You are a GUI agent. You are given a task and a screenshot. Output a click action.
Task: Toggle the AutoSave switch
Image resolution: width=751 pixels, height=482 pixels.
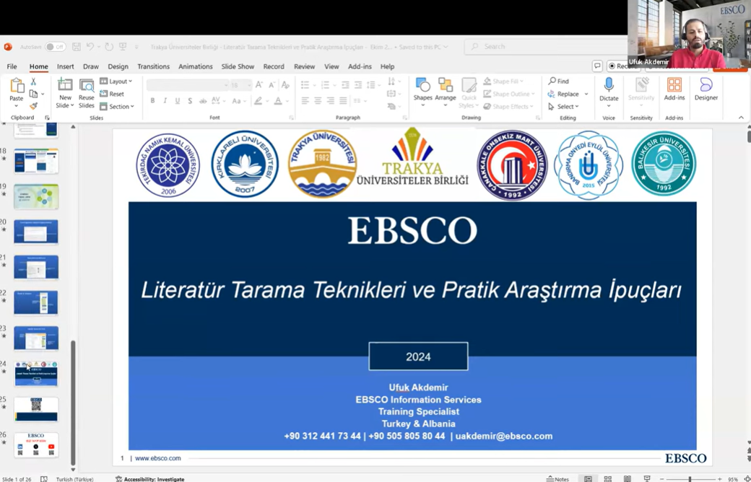tap(55, 47)
